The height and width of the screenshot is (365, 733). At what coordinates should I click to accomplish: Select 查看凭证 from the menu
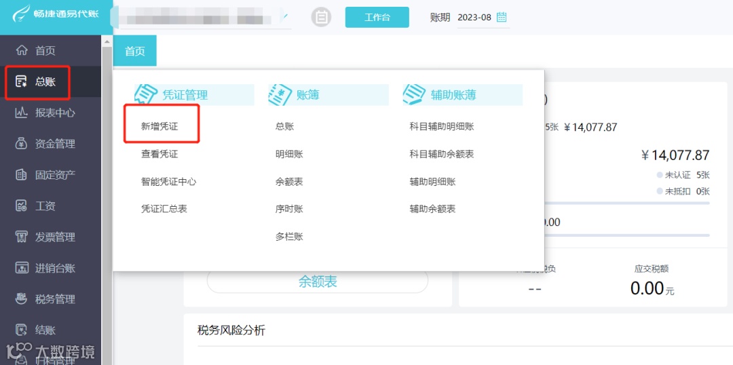click(160, 154)
